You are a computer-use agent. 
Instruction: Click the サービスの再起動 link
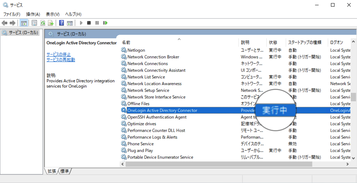click(x=61, y=60)
